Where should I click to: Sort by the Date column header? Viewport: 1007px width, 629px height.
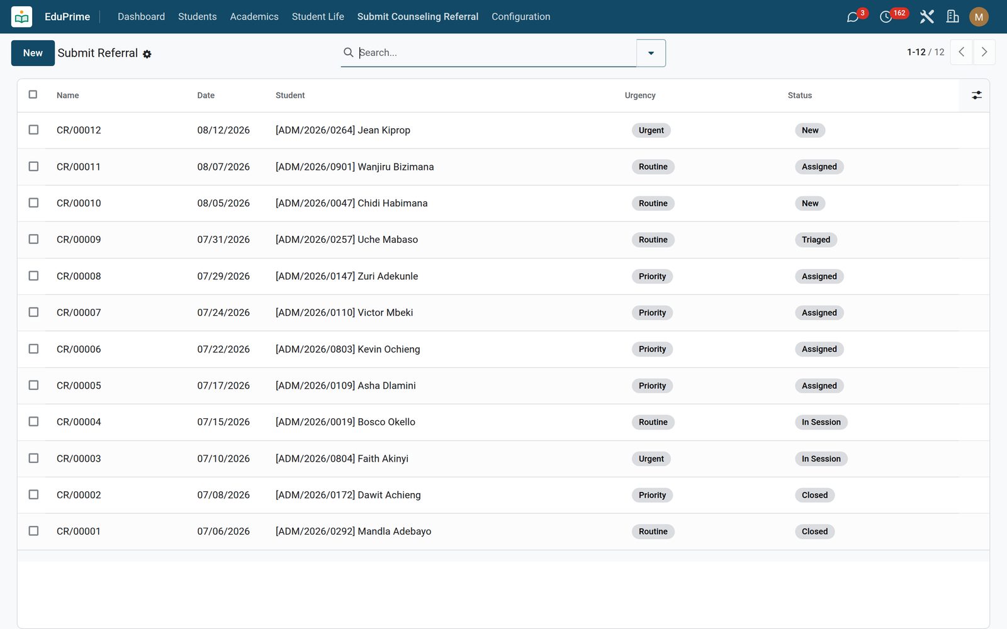(206, 96)
